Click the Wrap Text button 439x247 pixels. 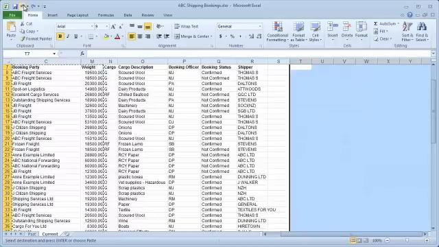tap(187, 26)
